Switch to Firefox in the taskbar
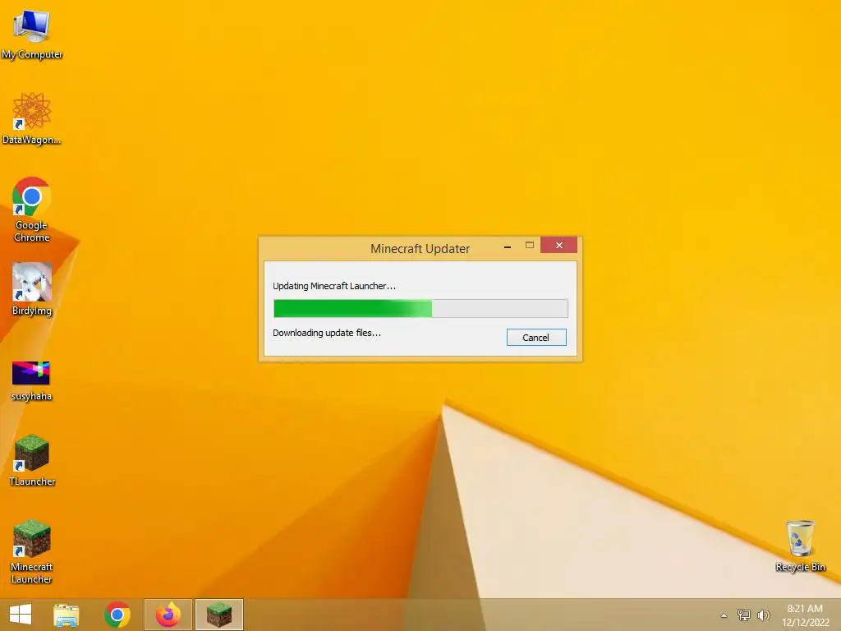Screen dimensions: 841x631 pos(168,615)
